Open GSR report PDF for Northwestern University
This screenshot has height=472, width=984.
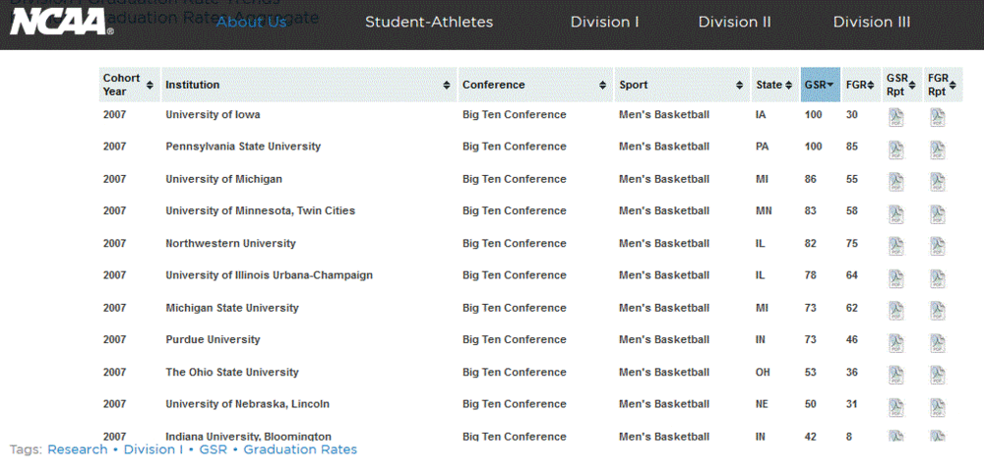tap(896, 247)
